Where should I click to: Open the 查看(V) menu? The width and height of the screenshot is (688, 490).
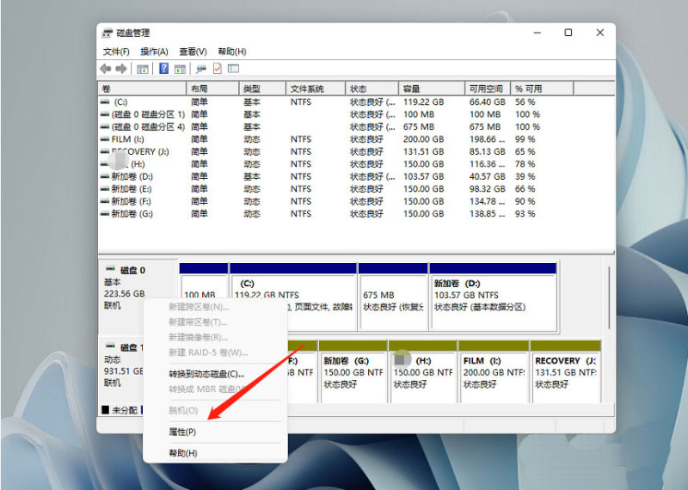click(193, 52)
